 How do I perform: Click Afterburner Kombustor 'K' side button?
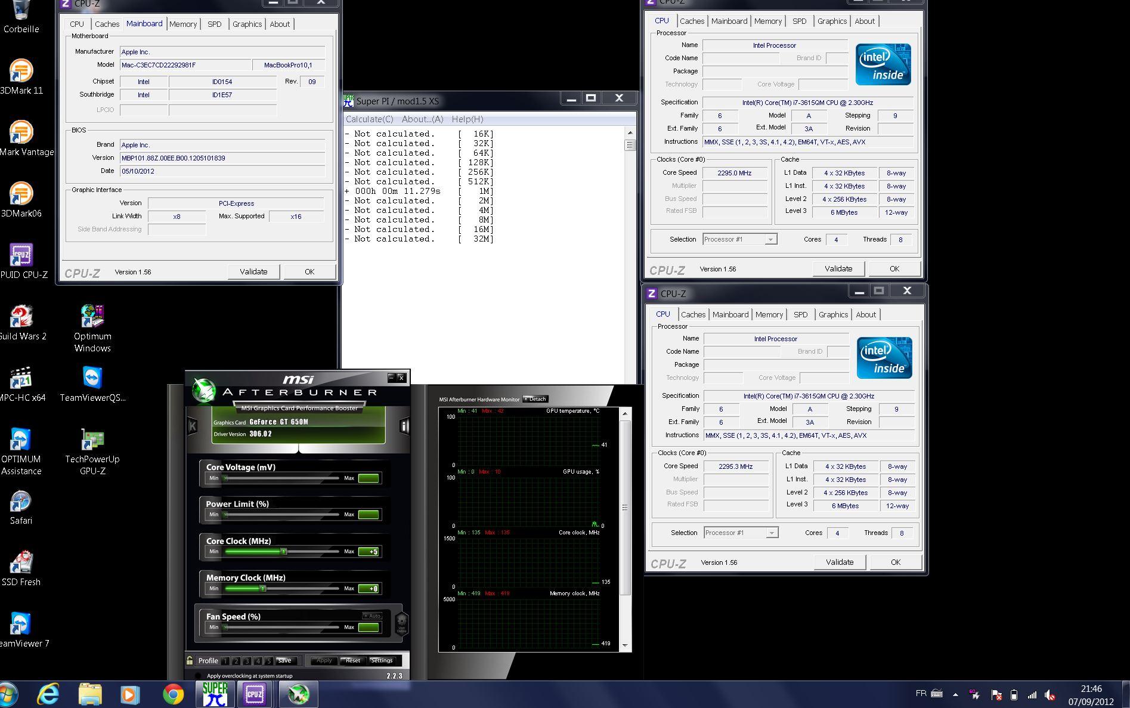click(x=193, y=426)
